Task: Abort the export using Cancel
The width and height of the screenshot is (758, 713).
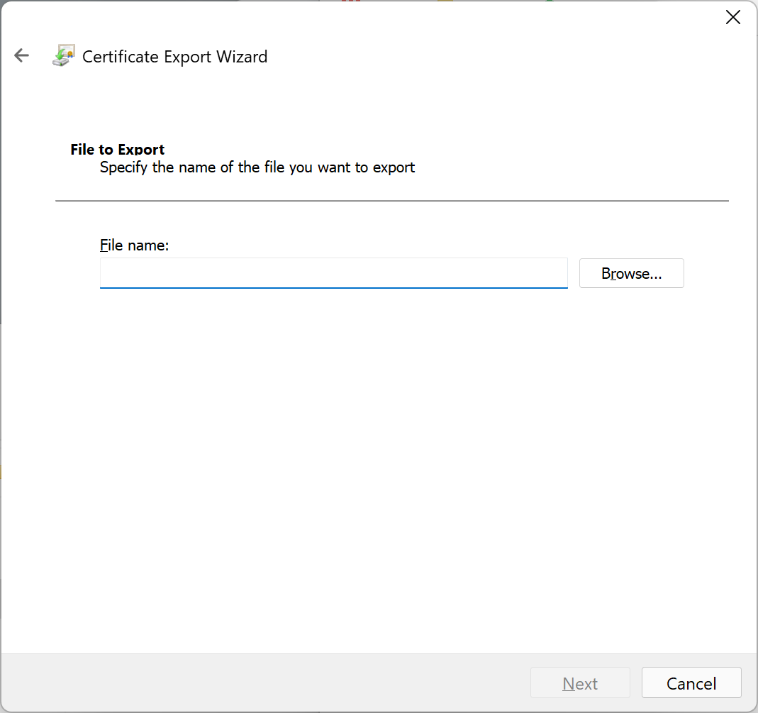Action: click(691, 683)
